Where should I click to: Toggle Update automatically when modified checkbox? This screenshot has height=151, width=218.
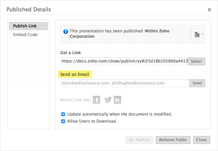(x=63, y=114)
